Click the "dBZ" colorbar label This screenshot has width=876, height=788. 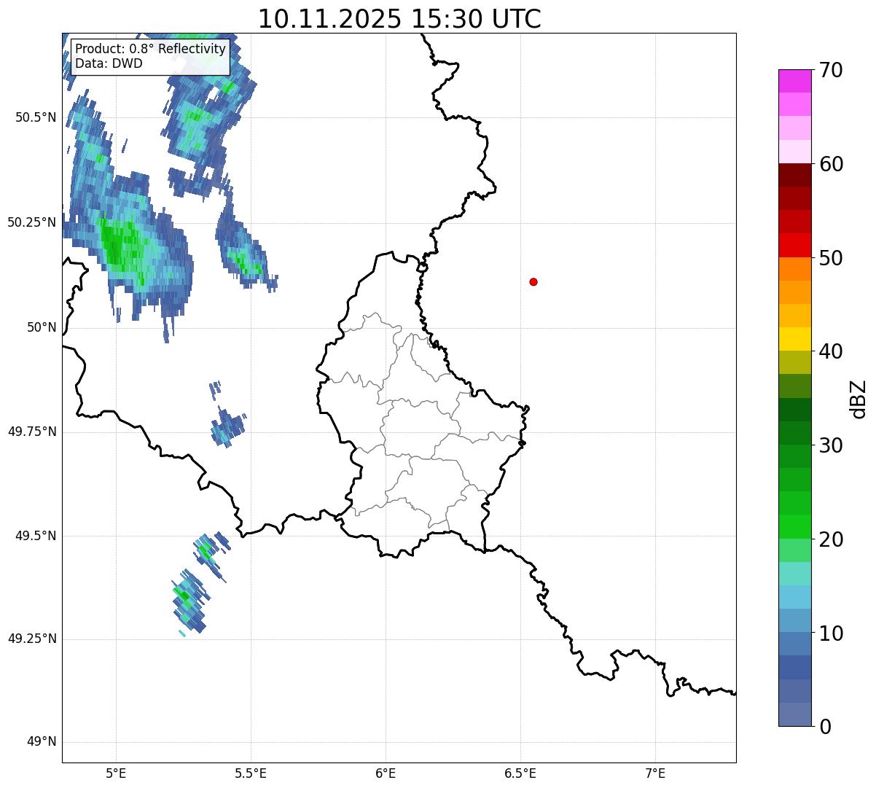(x=859, y=398)
